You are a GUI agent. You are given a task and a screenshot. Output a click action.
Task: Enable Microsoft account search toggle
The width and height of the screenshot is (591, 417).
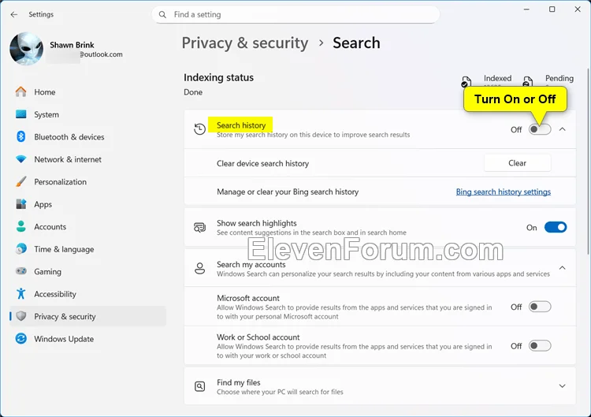click(x=540, y=307)
